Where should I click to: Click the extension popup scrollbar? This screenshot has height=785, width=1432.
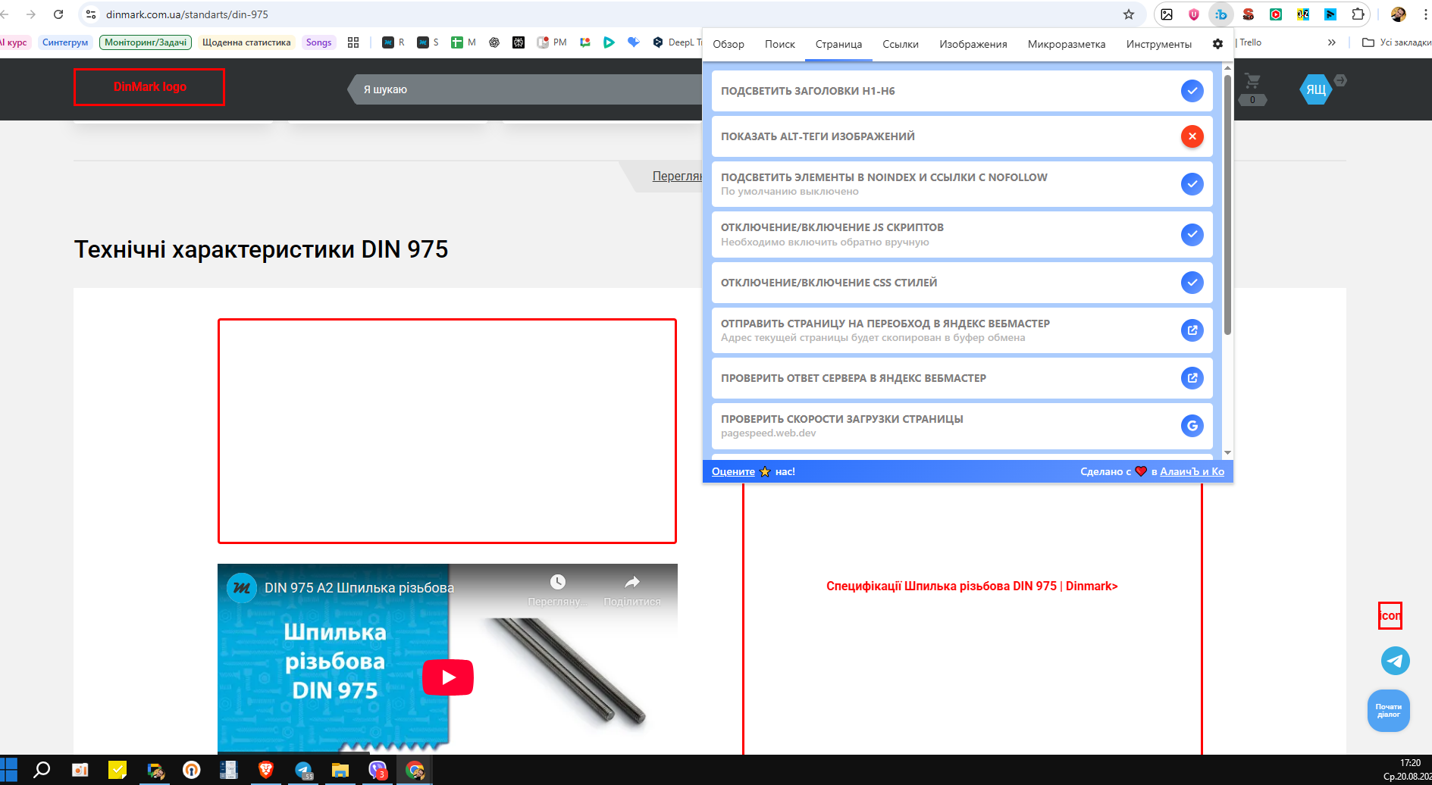click(x=1227, y=205)
